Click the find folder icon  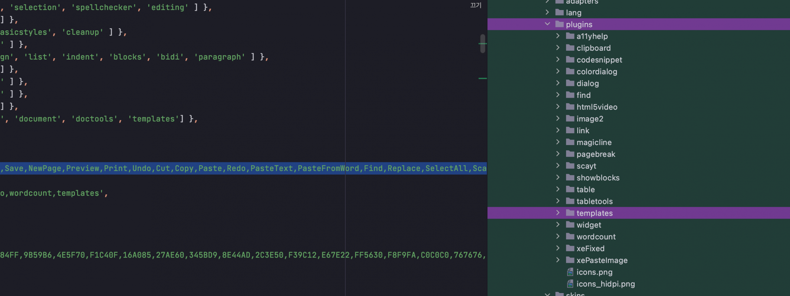pyautogui.click(x=570, y=95)
